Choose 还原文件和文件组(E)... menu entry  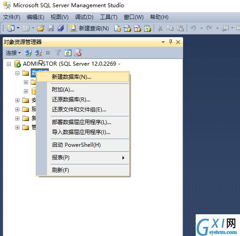83,110
